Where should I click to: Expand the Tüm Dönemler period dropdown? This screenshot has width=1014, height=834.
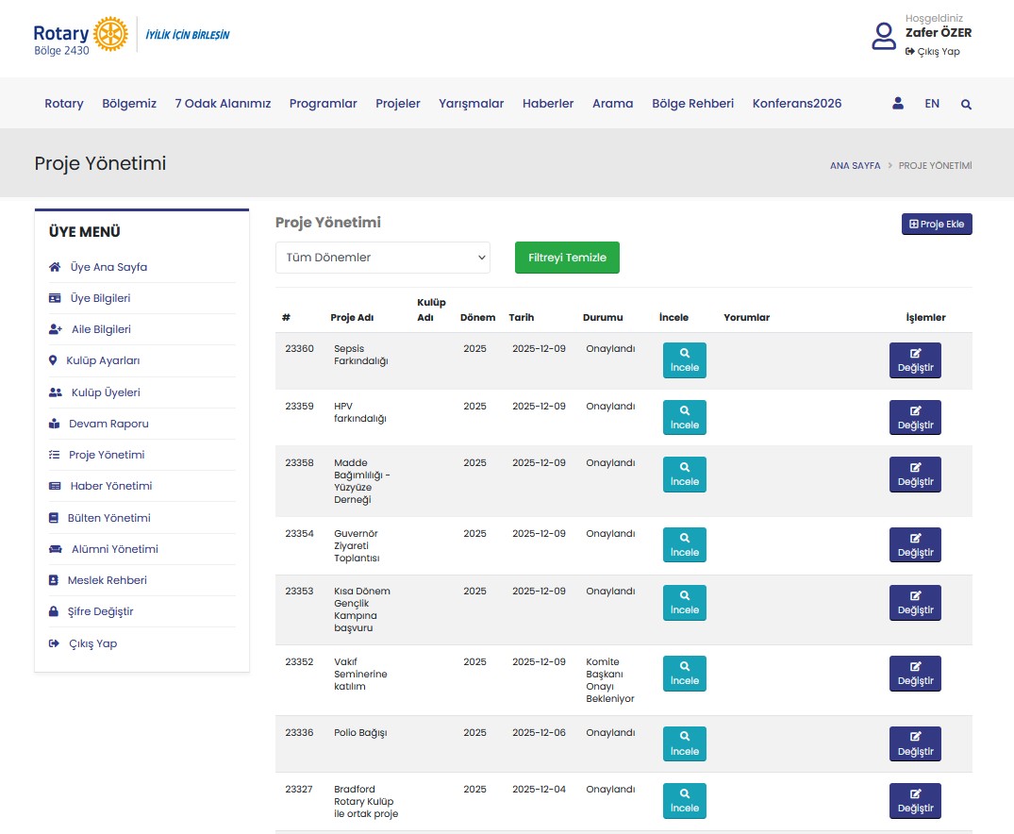pyautogui.click(x=382, y=258)
